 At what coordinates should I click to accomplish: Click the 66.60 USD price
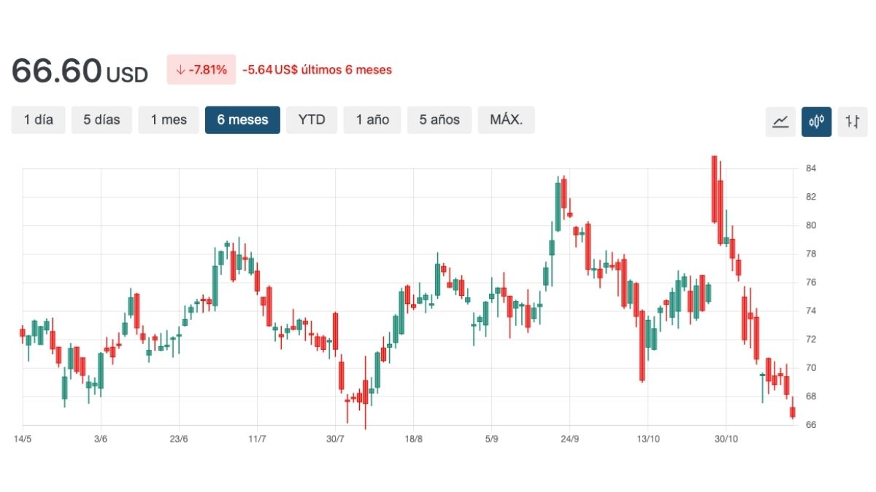pyautogui.click(x=79, y=71)
